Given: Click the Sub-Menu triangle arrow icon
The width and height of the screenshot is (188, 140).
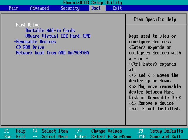Looking at the screenshot, I should coord(109,137).
